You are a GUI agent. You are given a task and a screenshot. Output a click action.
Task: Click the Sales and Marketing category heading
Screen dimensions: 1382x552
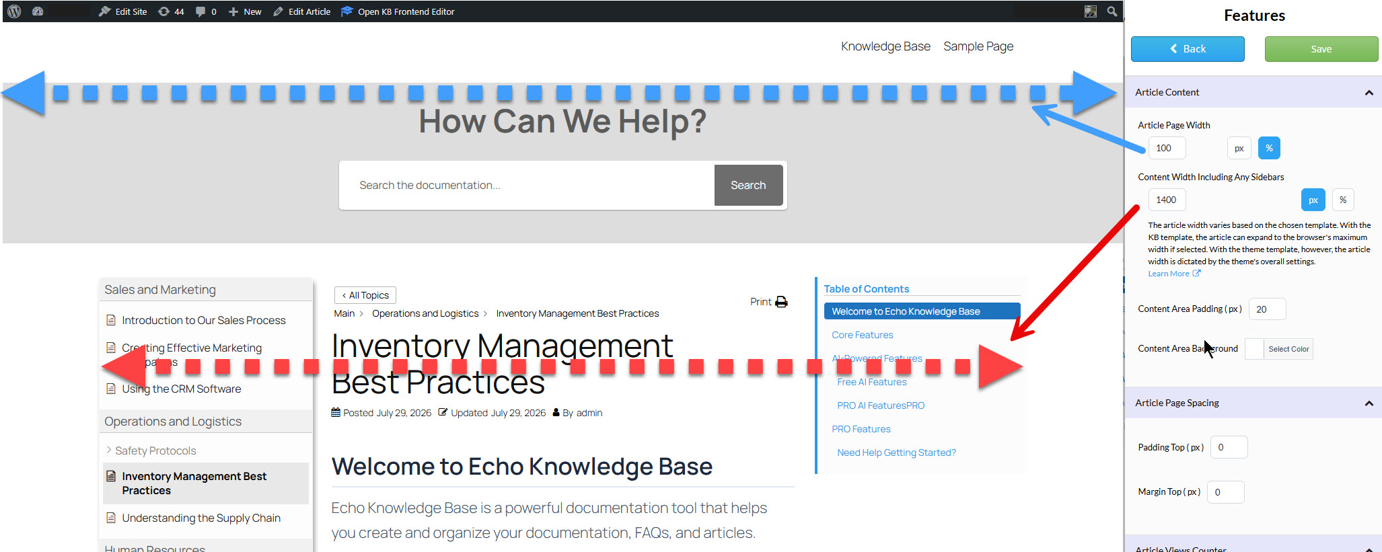pos(160,290)
